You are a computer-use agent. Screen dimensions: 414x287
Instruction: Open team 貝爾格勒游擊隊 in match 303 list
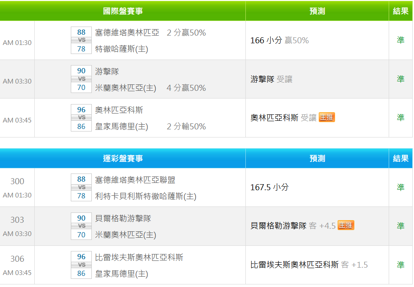123,218
